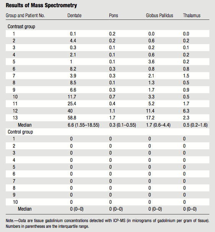Image resolution: width=215 pixels, height=232 pixels.
Task: Click contrast median Pons 0.3 (0.1–0.55)
Action: click(123, 125)
